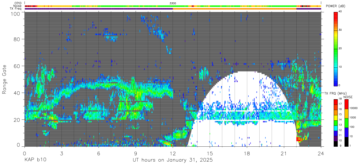
Task: Click the 12 tick on UT hours axis
Action: 173,153
